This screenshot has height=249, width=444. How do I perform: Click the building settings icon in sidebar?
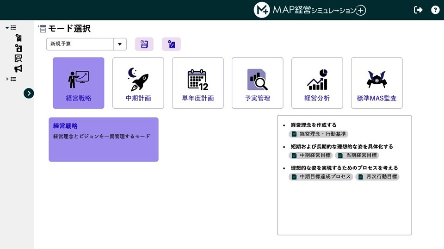coord(18,38)
